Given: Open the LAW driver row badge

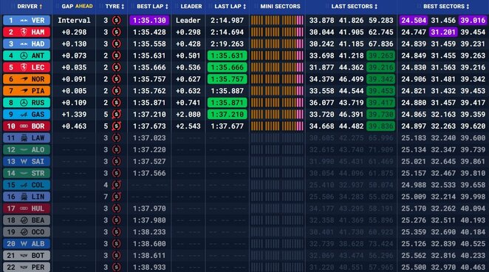Looking at the screenshot, I should click(x=27, y=138).
